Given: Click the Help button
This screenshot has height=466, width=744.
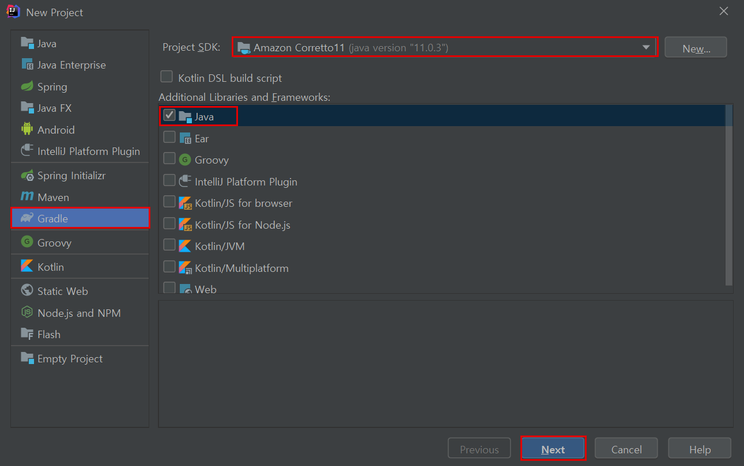Looking at the screenshot, I should pyautogui.click(x=700, y=449).
